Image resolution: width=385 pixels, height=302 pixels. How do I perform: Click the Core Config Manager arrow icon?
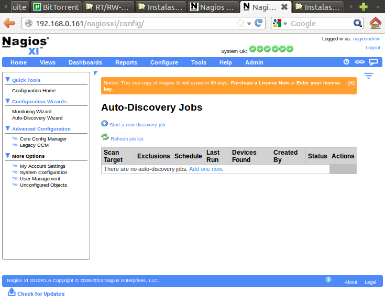(15, 138)
